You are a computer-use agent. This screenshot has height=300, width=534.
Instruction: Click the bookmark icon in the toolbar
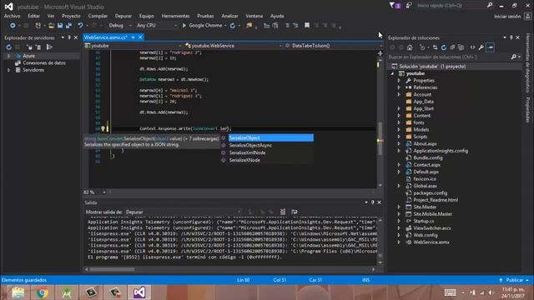307,26
